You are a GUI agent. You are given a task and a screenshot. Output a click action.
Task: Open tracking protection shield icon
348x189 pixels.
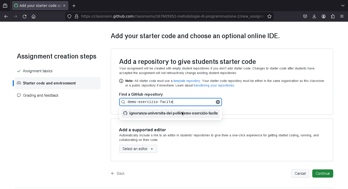click(x=69, y=16)
